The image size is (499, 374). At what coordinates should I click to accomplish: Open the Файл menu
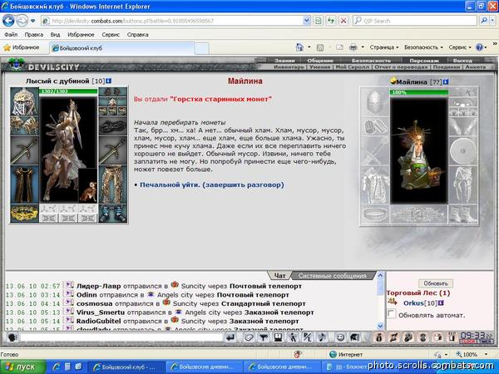(11, 35)
